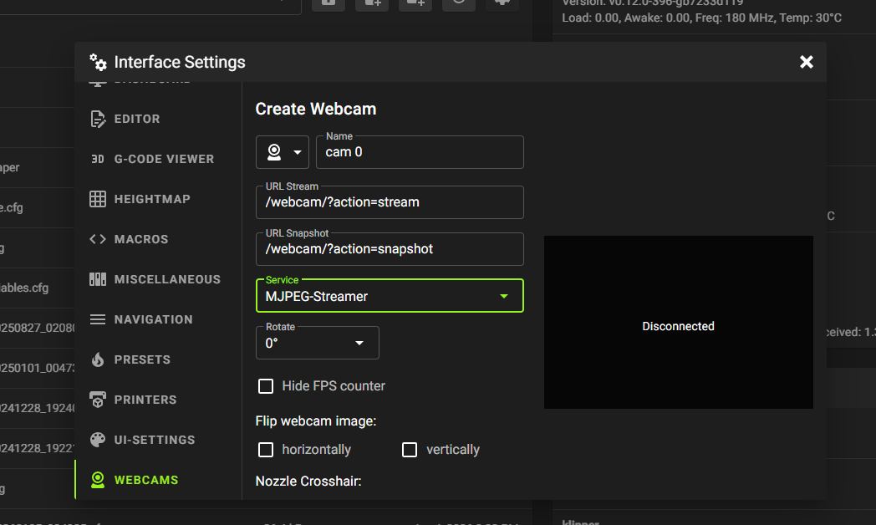Switch to the Miscellaneous settings tab
Image resolution: width=876 pixels, height=525 pixels.
pos(167,279)
